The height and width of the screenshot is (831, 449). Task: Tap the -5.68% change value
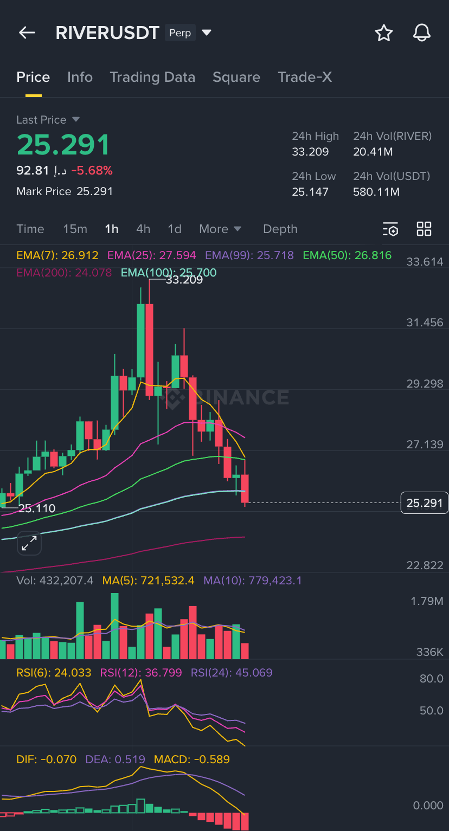point(92,171)
